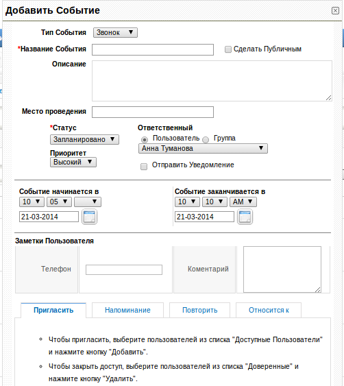This screenshot has width=344, height=386.
Task: Click the Название События input field
Action: tap(153, 50)
